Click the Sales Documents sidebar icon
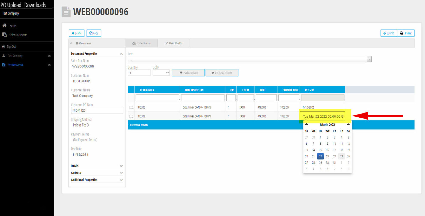 4,35
